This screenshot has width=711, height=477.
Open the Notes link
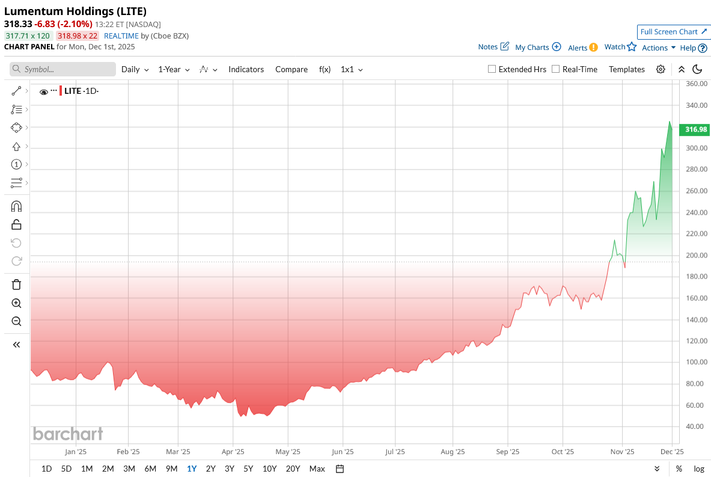pyautogui.click(x=493, y=47)
